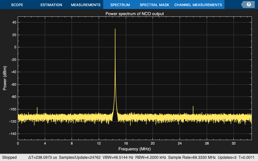Click the RBW=4.2000 kHz status entry

pos(151,157)
